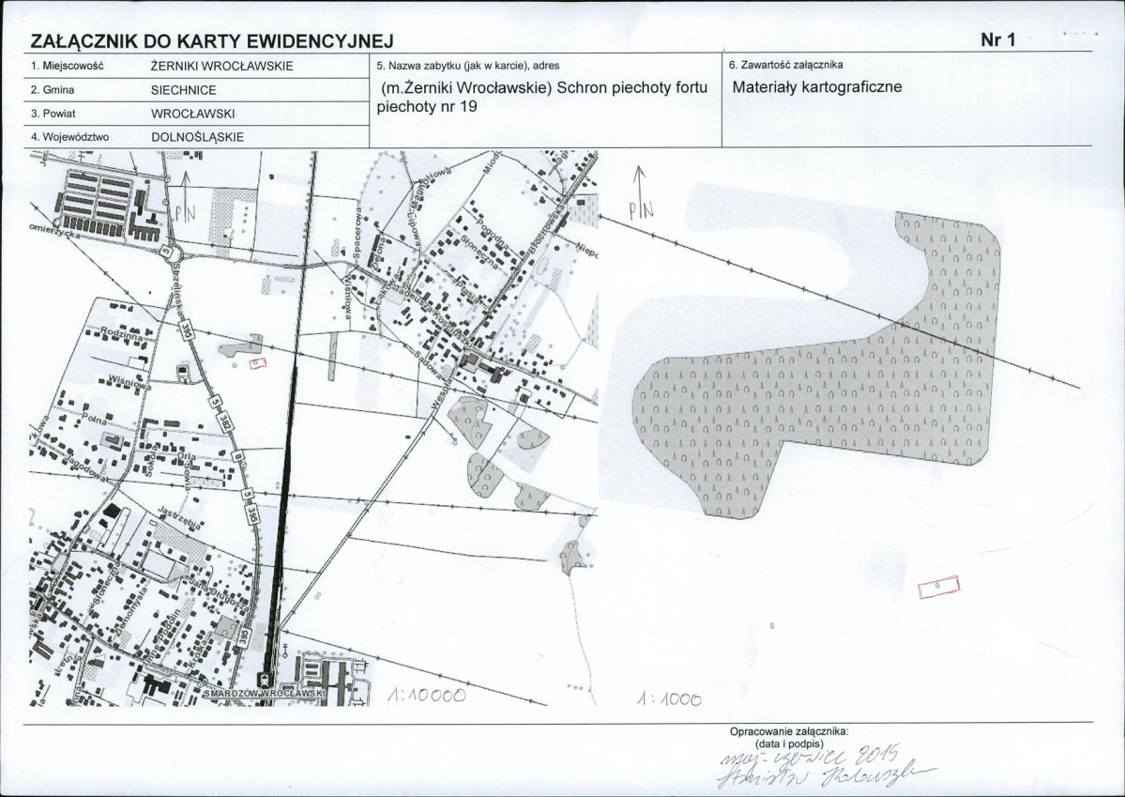Click the Materiały kartograficzne text
Screen dimensions: 1125x797
816,87
